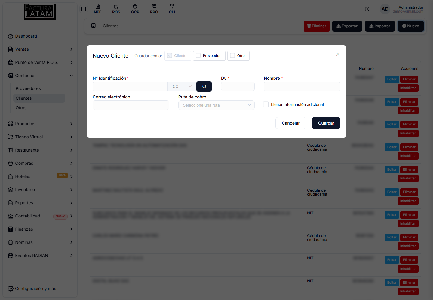Screen dimensions: 433x300
Task: Click the search icon beside identification field
Action: coord(204,86)
